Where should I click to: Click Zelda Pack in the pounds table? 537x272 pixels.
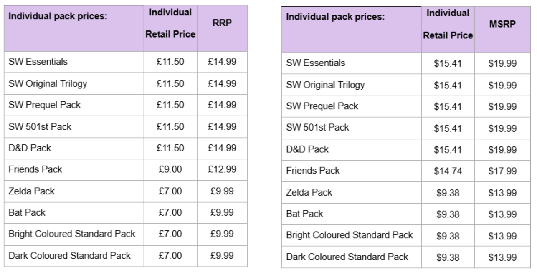pyautogui.click(x=31, y=191)
